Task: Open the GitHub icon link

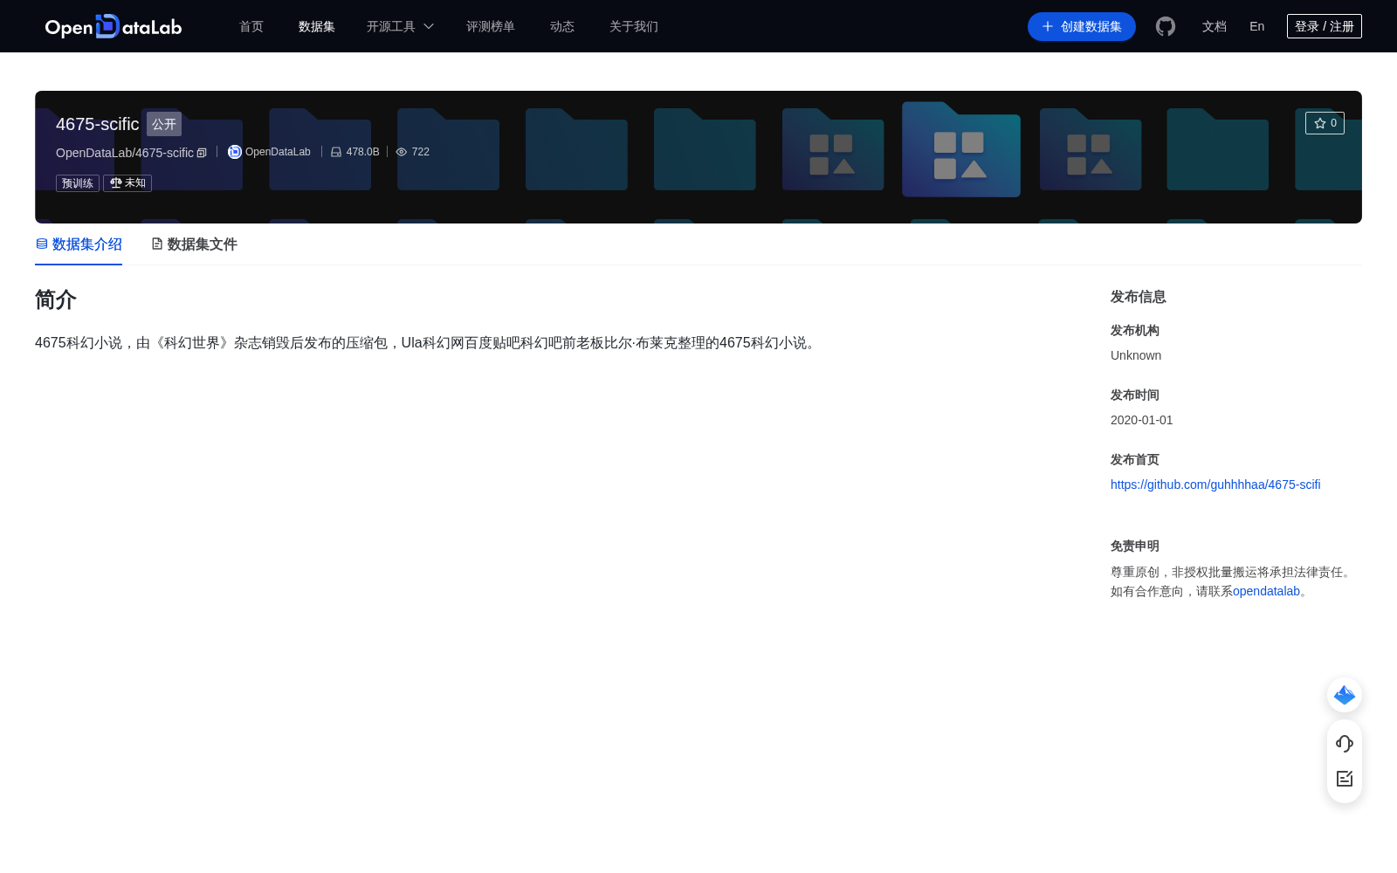Action: tap(1166, 26)
